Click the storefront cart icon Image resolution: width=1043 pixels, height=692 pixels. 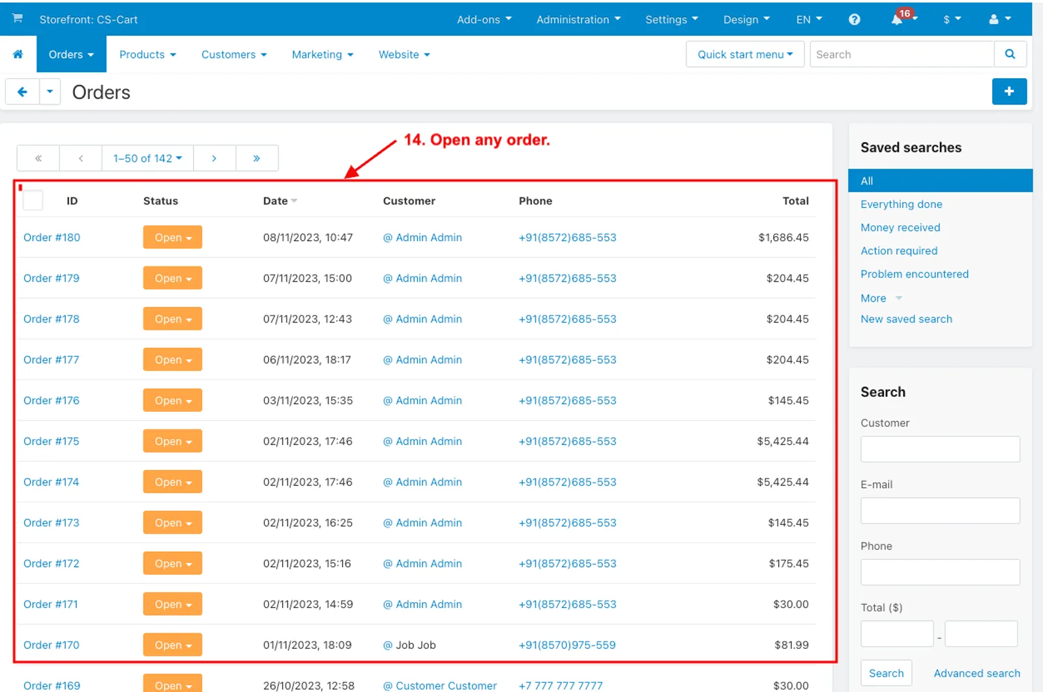pos(18,18)
